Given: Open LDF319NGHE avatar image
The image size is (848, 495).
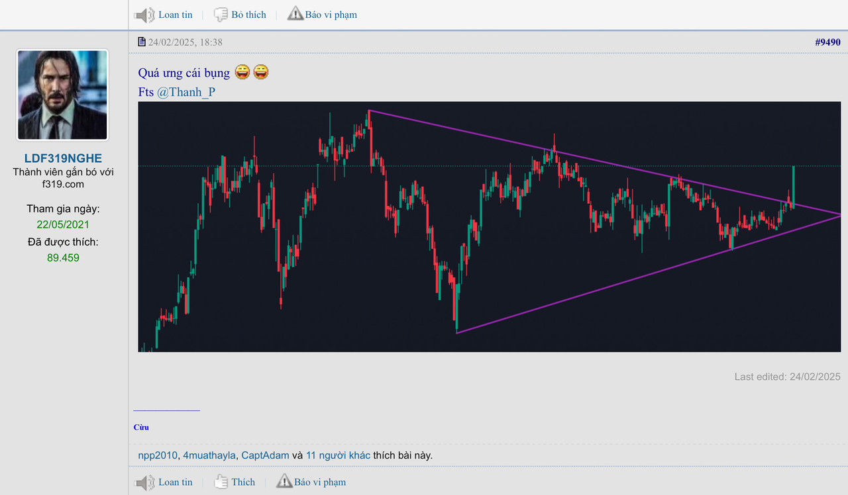Looking at the screenshot, I should (x=62, y=95).
